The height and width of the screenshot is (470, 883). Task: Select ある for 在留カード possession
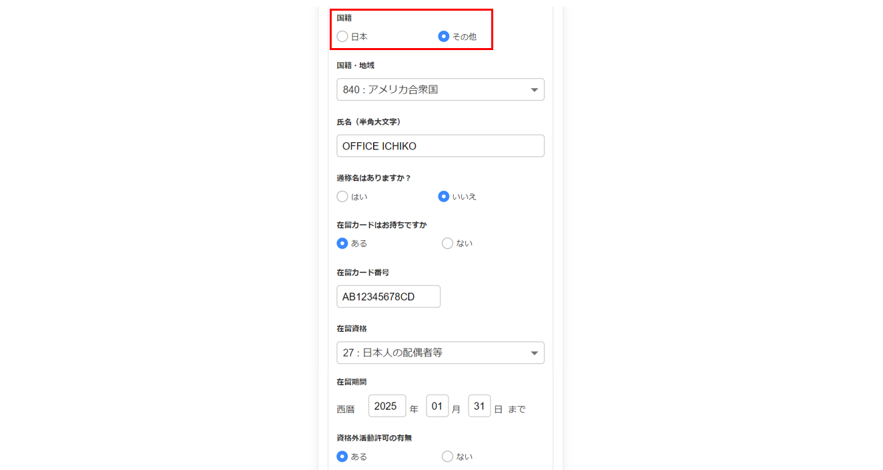(342, 244)
